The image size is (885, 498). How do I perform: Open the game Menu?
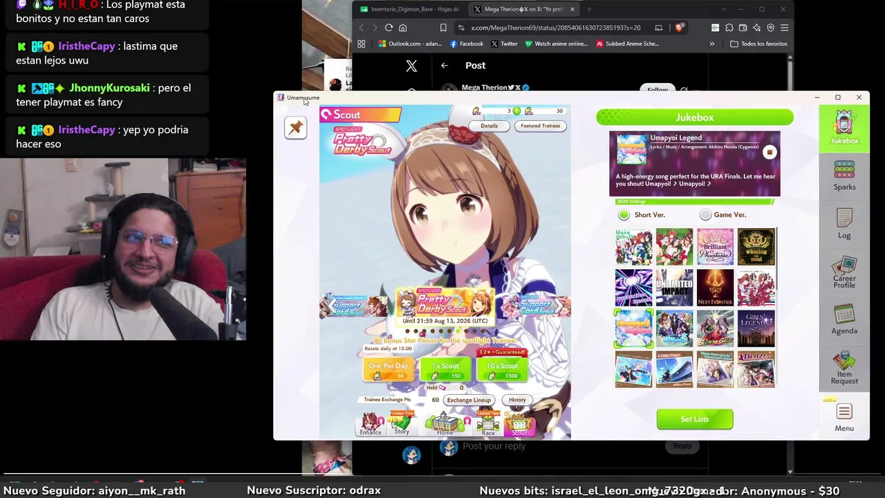coord(844,417)
